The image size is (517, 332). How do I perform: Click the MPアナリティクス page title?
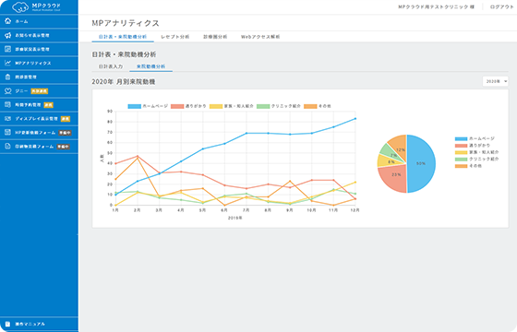[x=126, y=23]
